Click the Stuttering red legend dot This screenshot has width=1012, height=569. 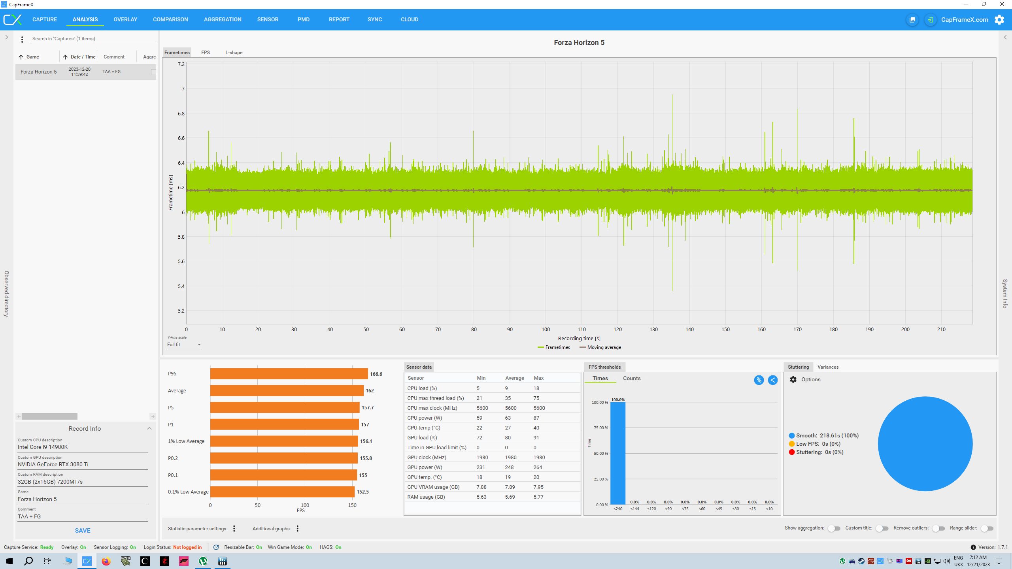(791, 452)
